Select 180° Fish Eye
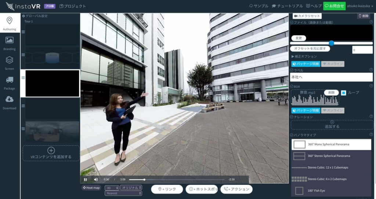 (x=332, y=191)
